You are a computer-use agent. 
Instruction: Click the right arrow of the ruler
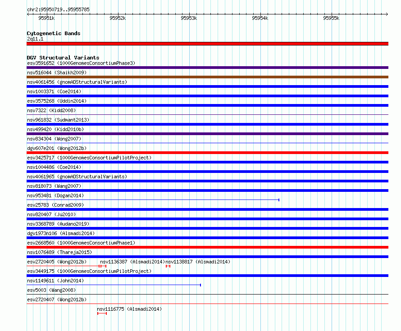tap(387, 14)
